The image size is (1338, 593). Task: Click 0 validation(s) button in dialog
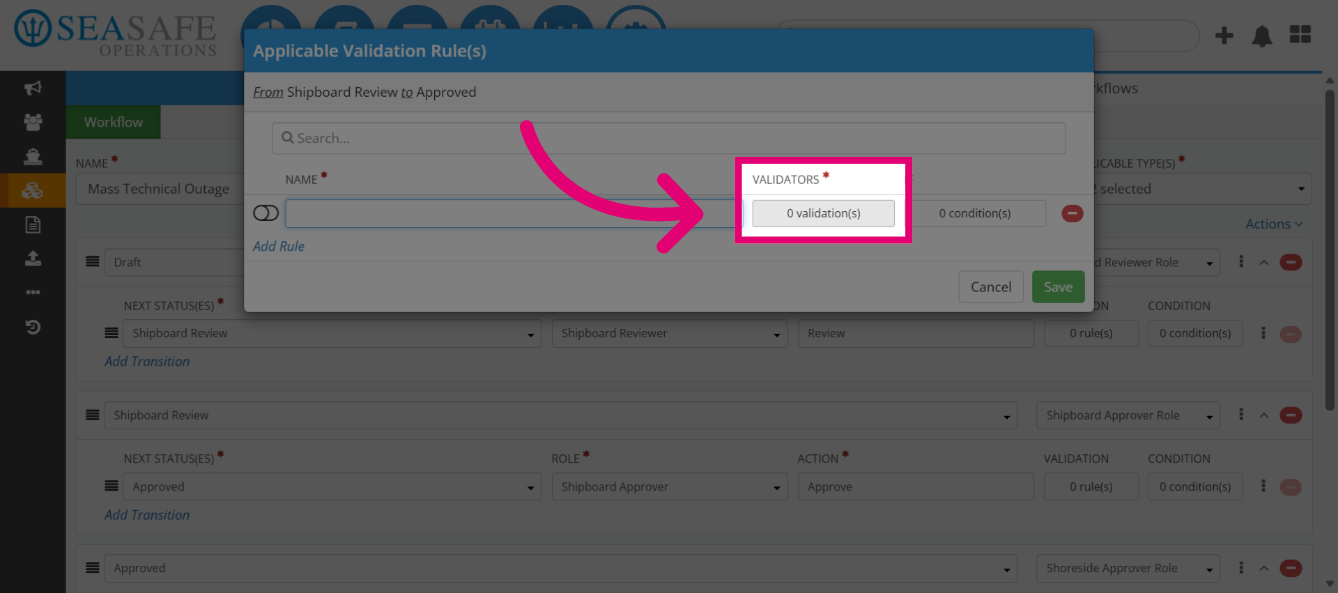tap(823, 213)
